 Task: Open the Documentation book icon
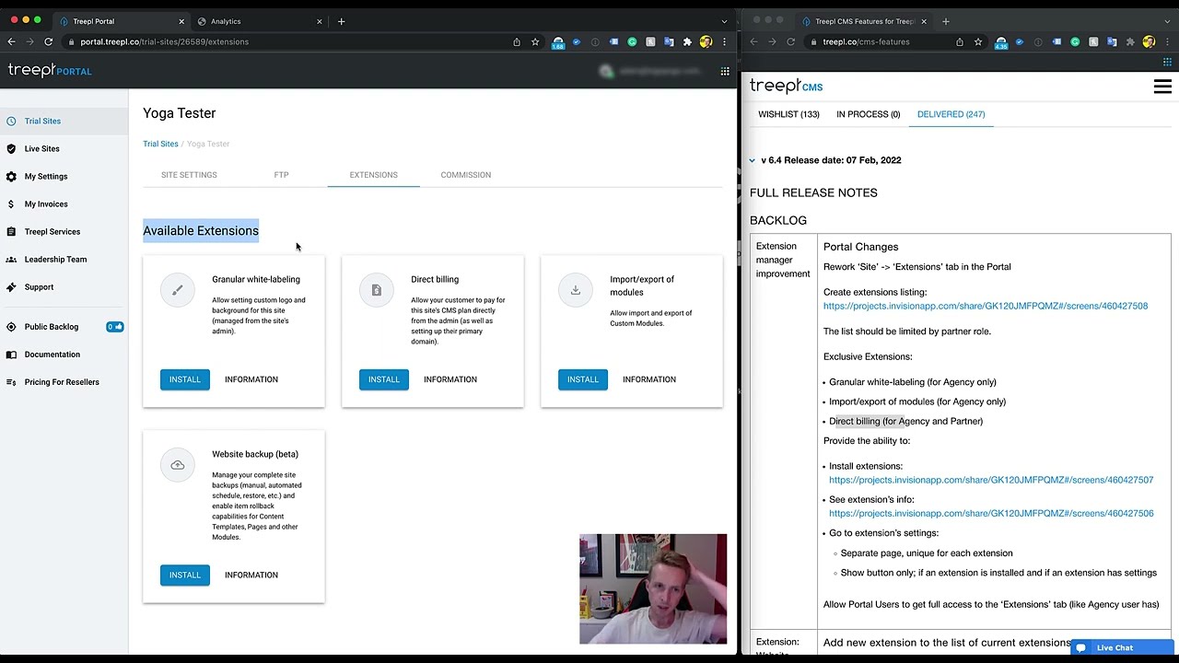[x=11, y=354]
